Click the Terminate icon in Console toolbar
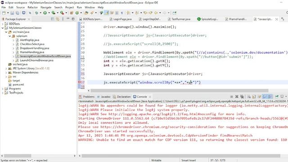 (x=232, y=97)
